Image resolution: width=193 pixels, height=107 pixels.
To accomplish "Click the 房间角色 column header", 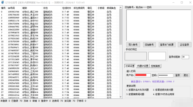I will click(111, 8).
